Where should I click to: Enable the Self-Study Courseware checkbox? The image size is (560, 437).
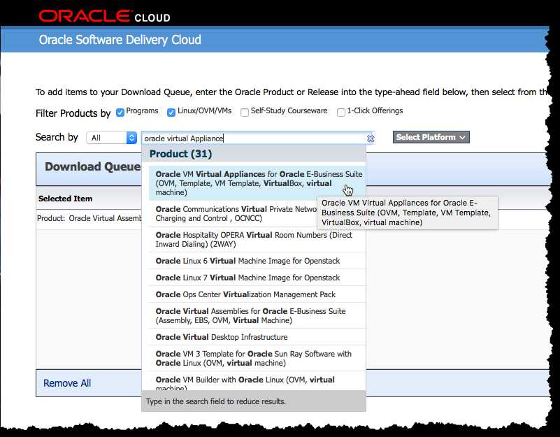click(x=245, y=113)
